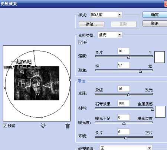Click the 聚焦 focus slider handle
Viewport: 167px width, 150px height.
tap(140, 71)
